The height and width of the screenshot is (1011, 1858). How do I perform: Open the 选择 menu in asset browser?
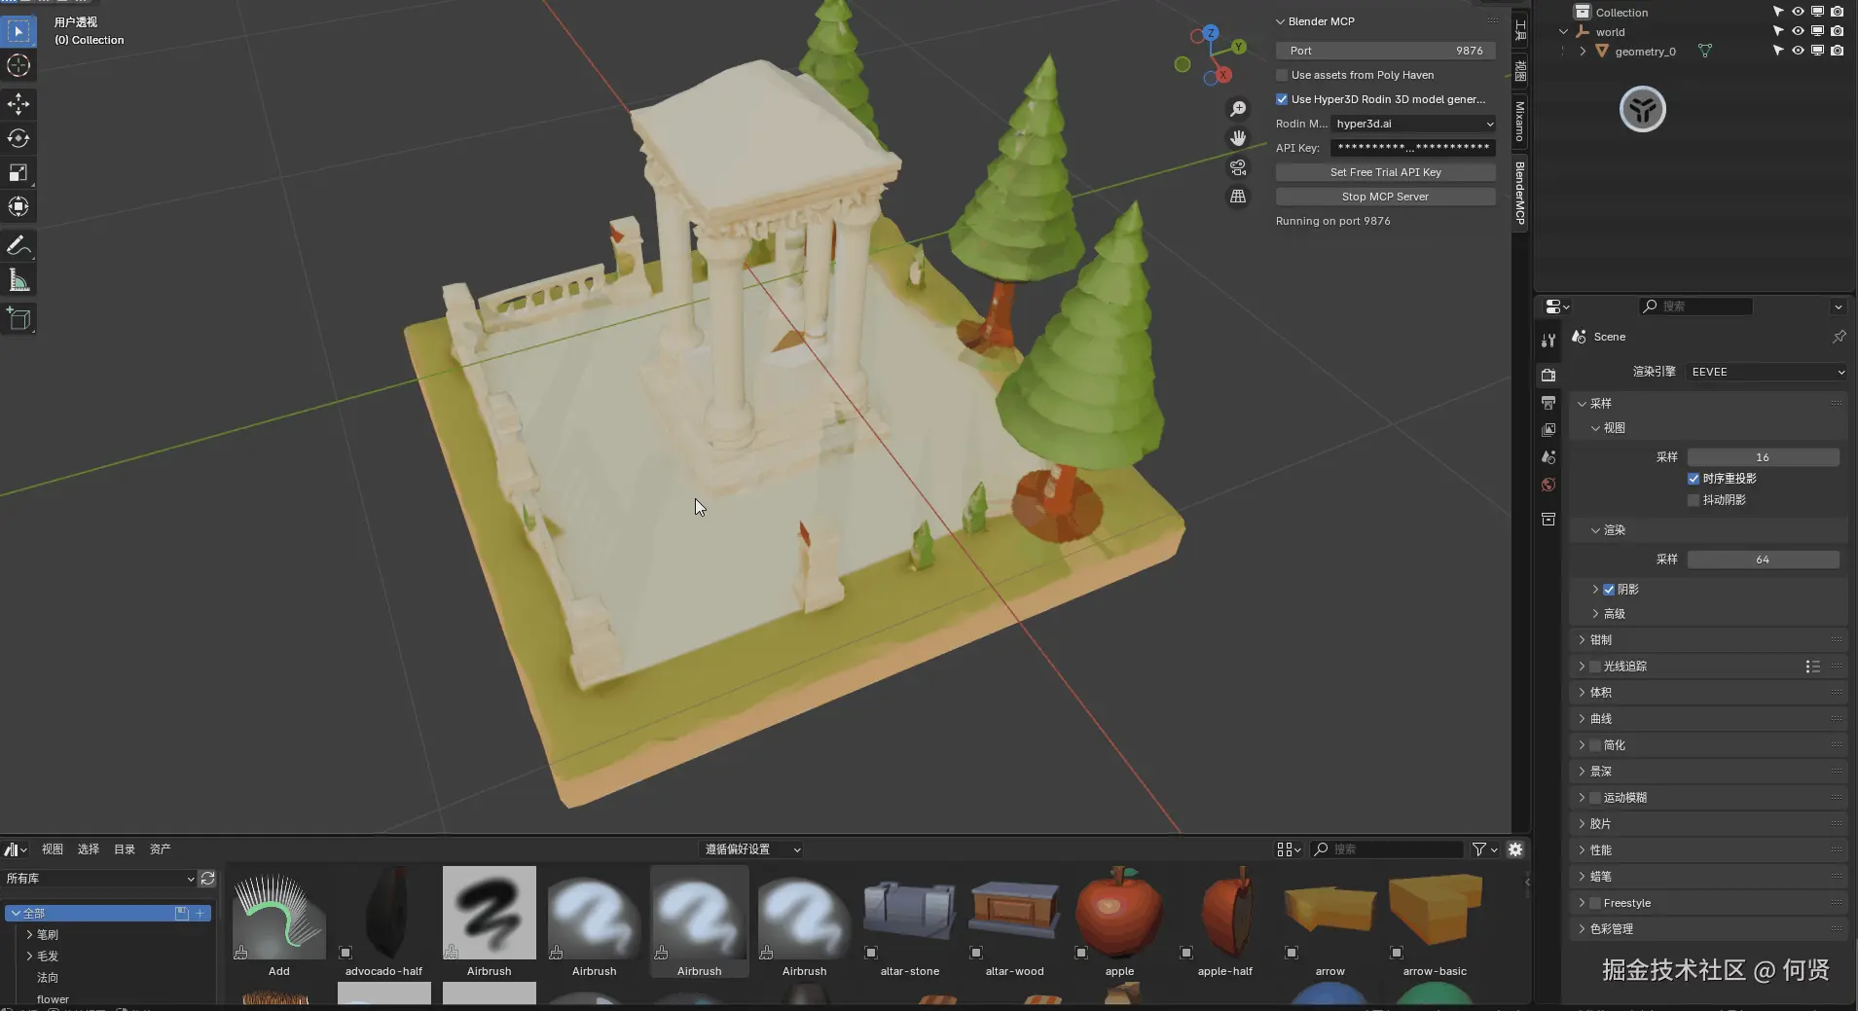click(89, 849)
